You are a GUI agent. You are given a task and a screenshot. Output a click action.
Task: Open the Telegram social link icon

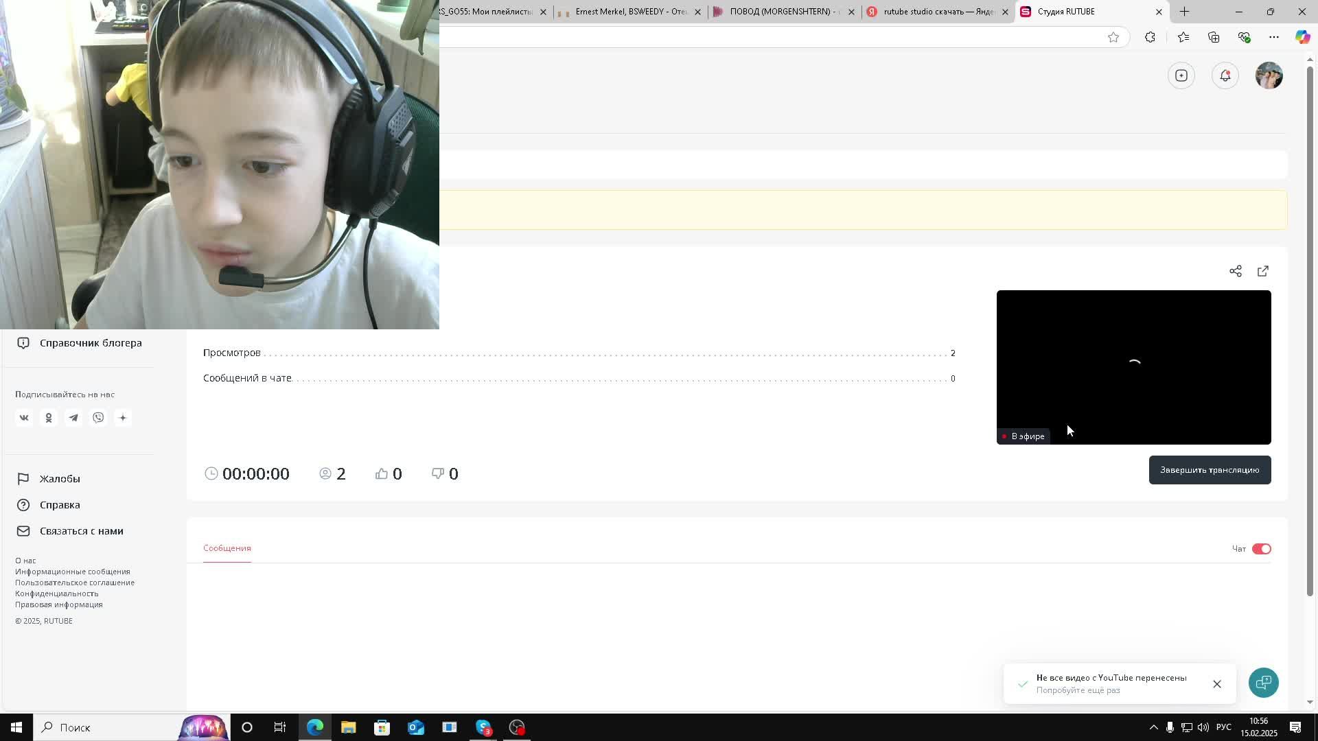73,418
